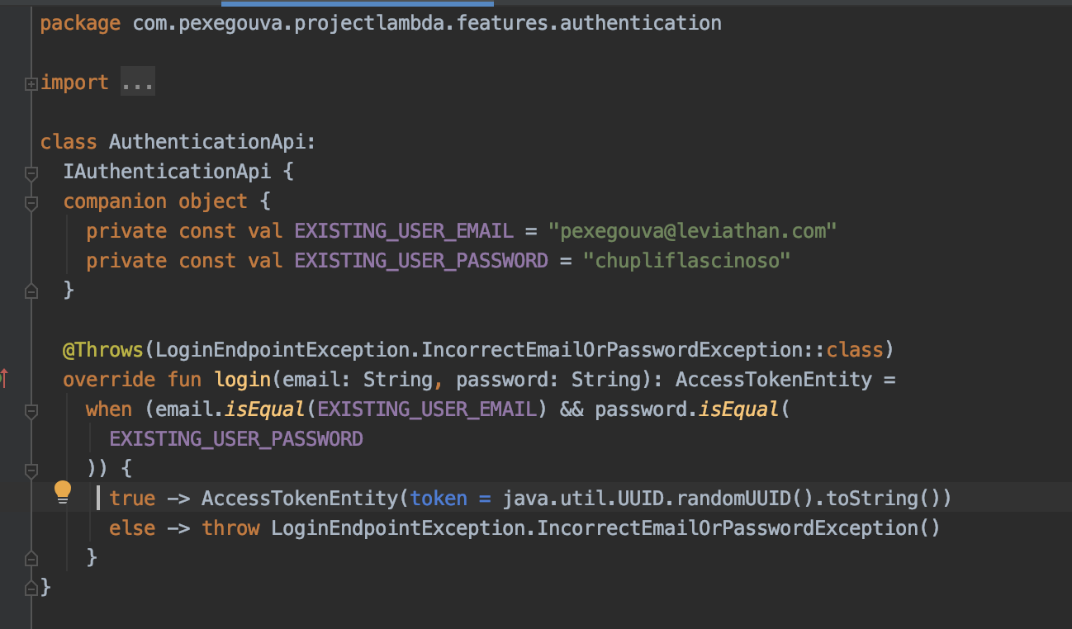Click the IAuthenticationApi interface reference

pyautogui.click(x=167, y=172)
